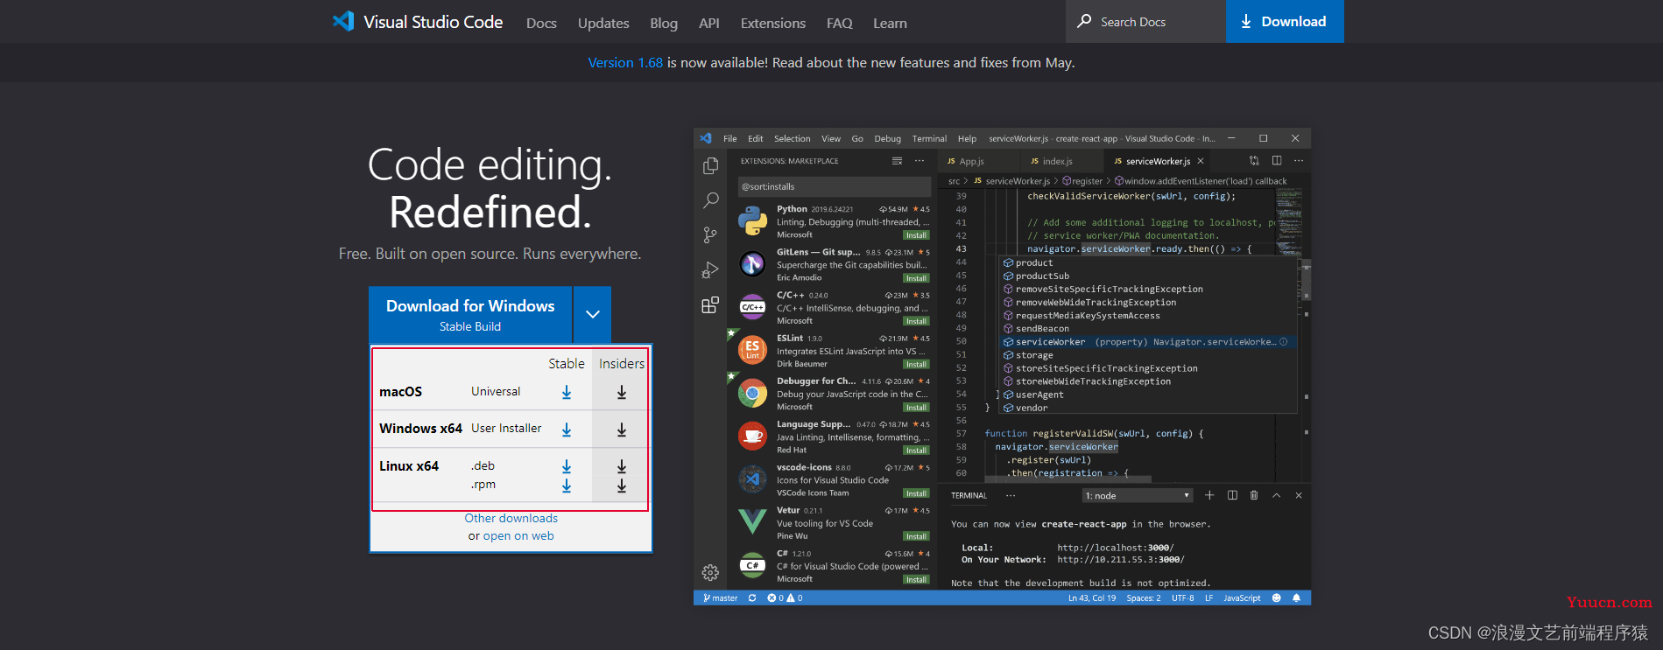Open the Docs page

coord(541,24)
